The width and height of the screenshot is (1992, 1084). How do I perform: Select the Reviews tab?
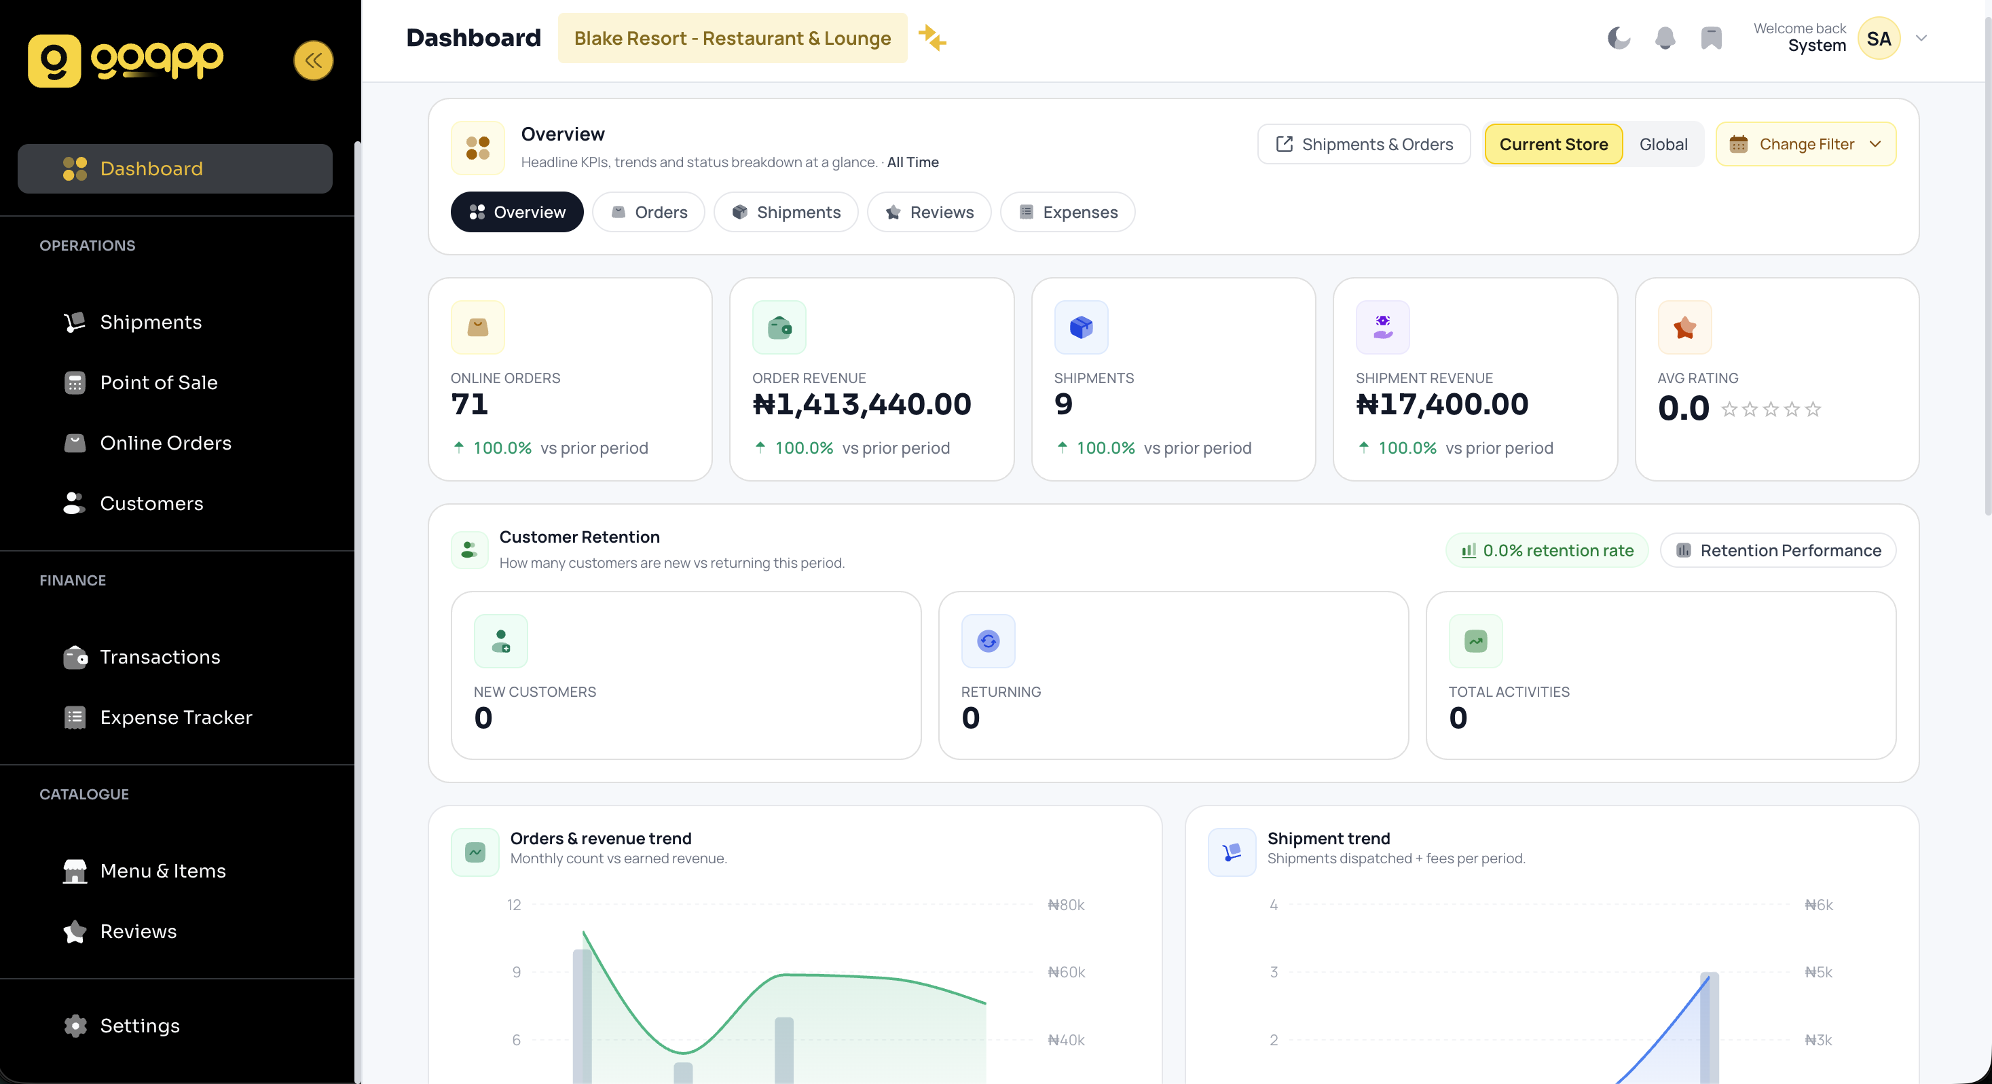(929, 212)
